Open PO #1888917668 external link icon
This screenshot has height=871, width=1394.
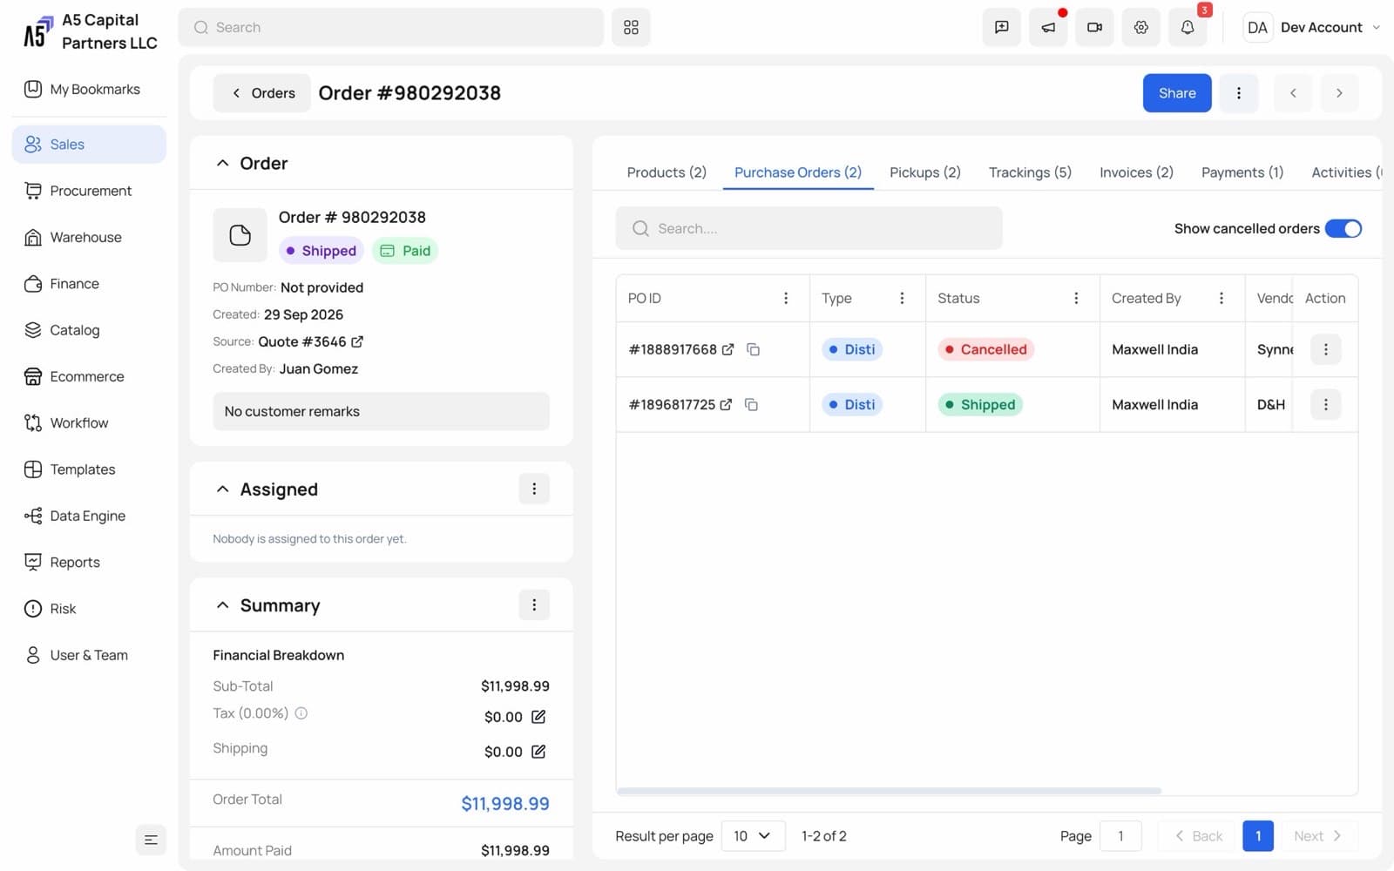(727, 349)
